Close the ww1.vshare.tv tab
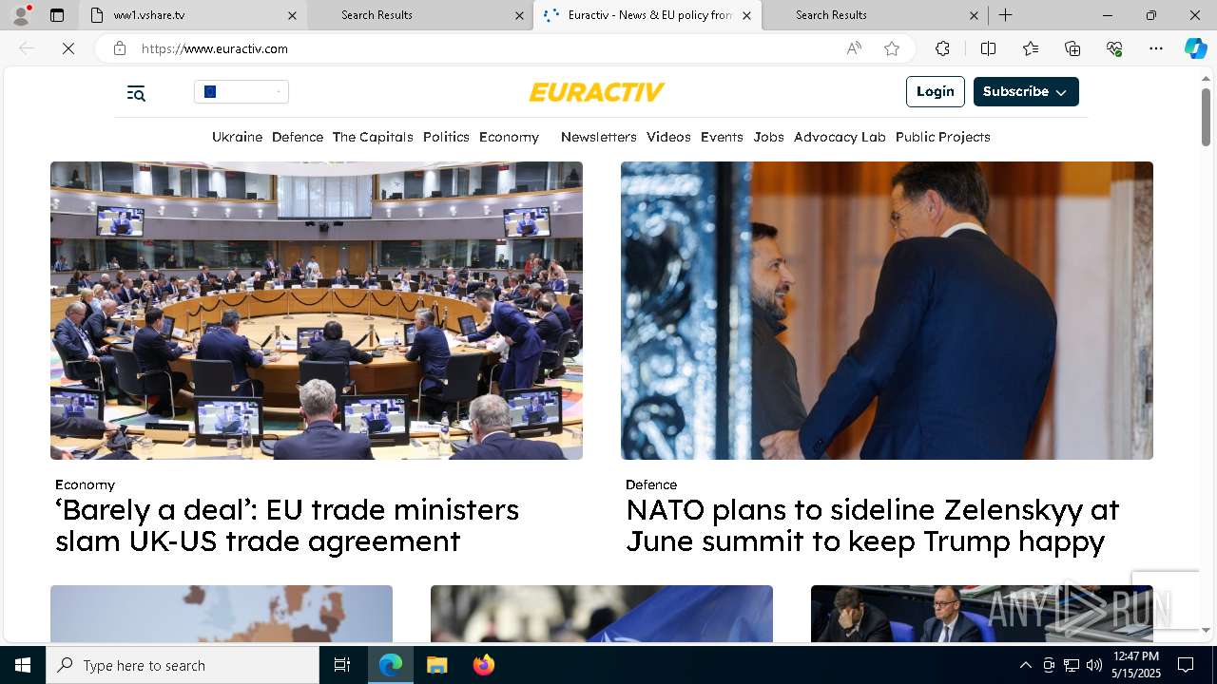This screenshot has width=1217, height=684. tap(292, 15)
